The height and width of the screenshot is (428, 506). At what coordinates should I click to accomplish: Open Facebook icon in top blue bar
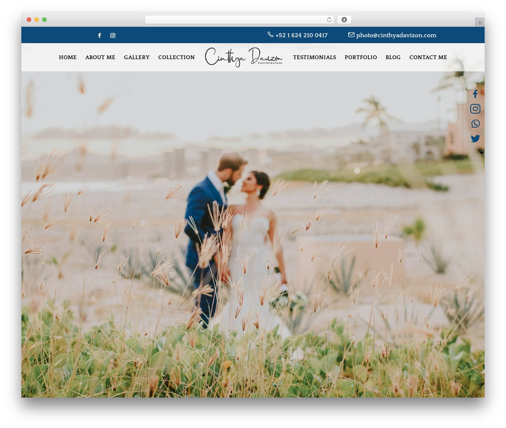pos(100,36)
